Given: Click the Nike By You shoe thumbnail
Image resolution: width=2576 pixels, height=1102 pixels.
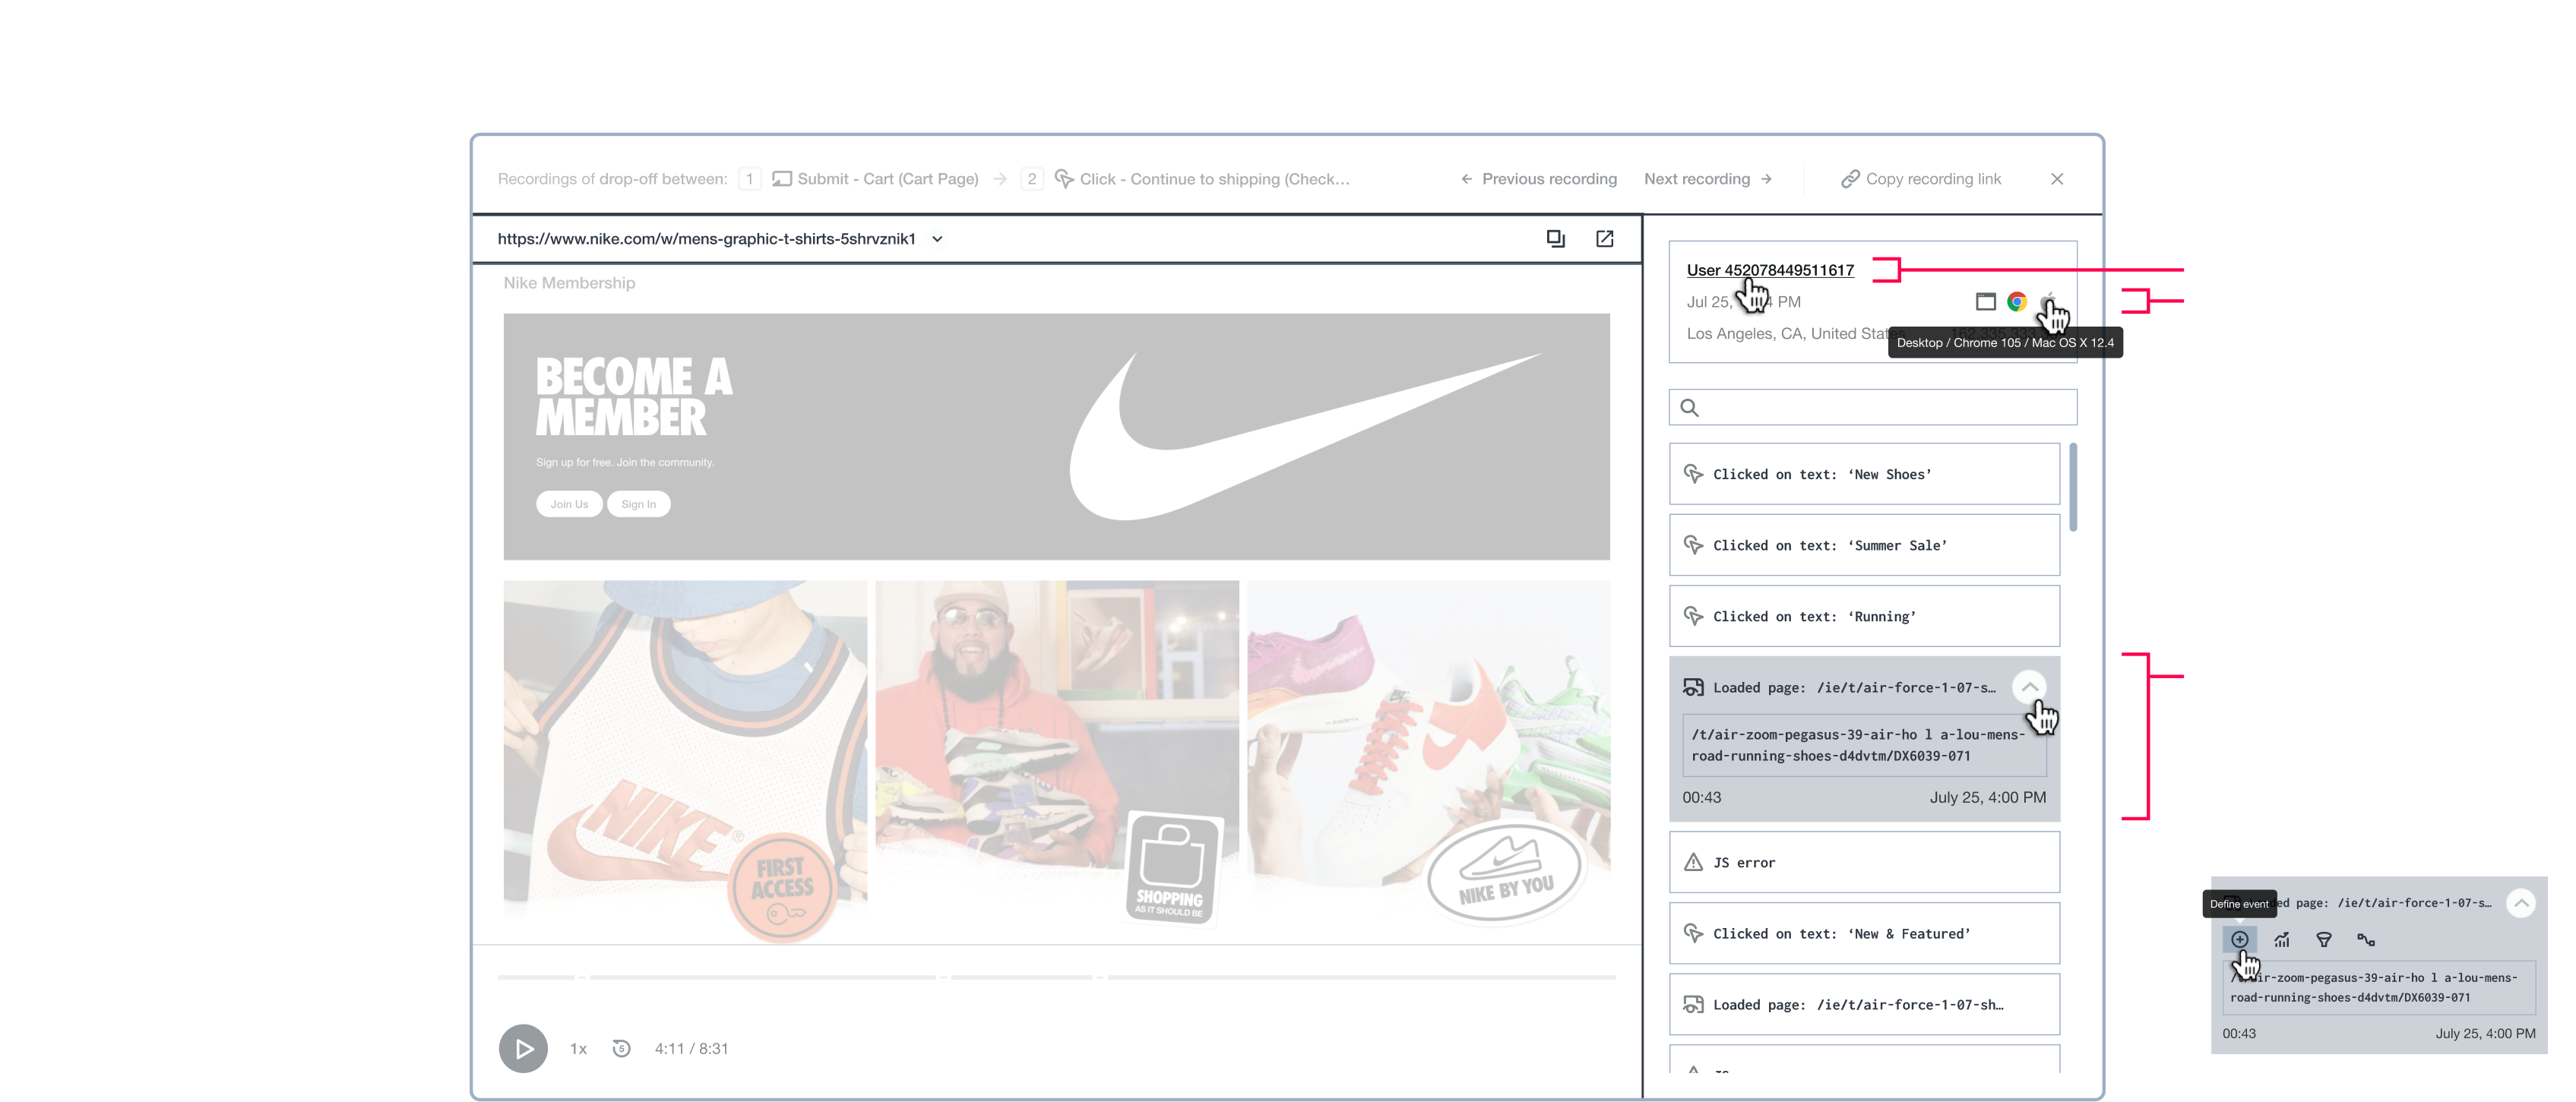Looking at the screenshot, I should click(1428, 754).
